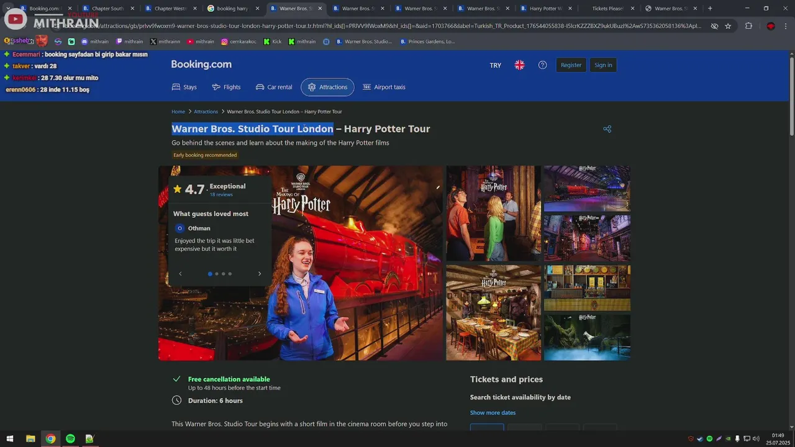The image size is (795, 447).
Task: Close the 'Chapter South' browser tab
Action: point(132,9)
